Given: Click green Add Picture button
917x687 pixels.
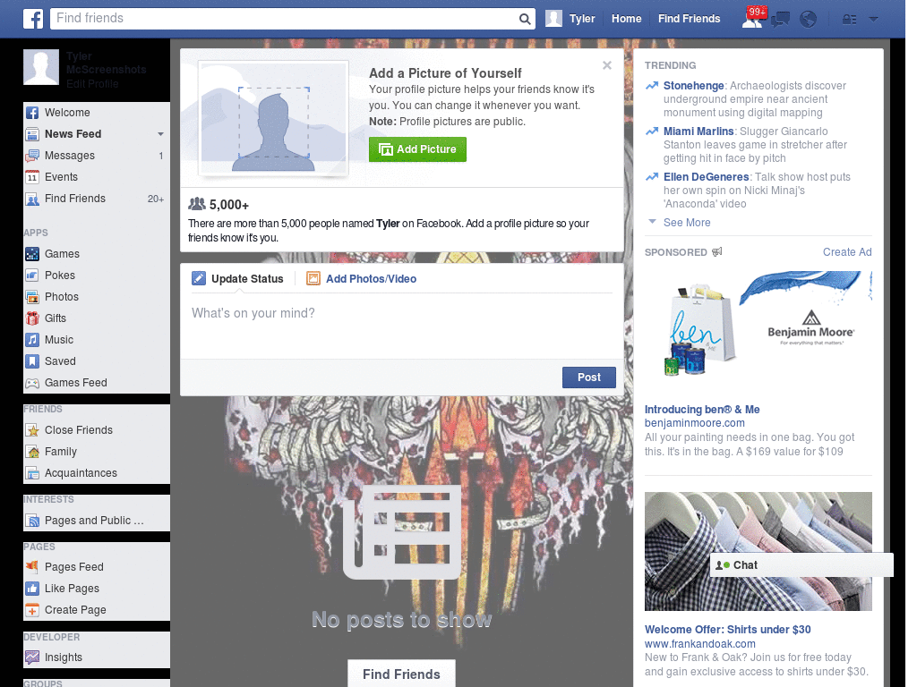Looking at the screenshot, I should [417, 149].
